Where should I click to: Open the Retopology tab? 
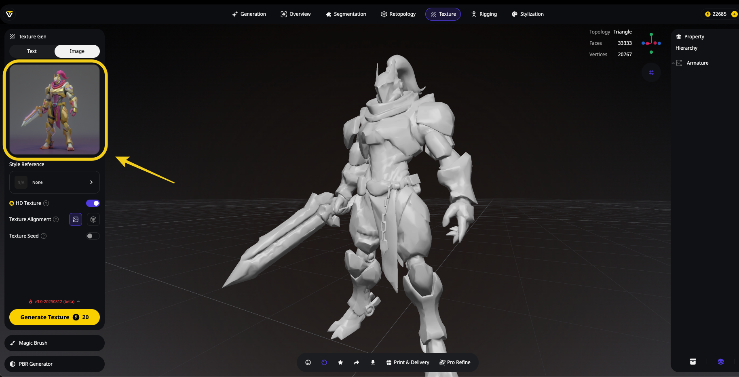(x=398, y=14)
